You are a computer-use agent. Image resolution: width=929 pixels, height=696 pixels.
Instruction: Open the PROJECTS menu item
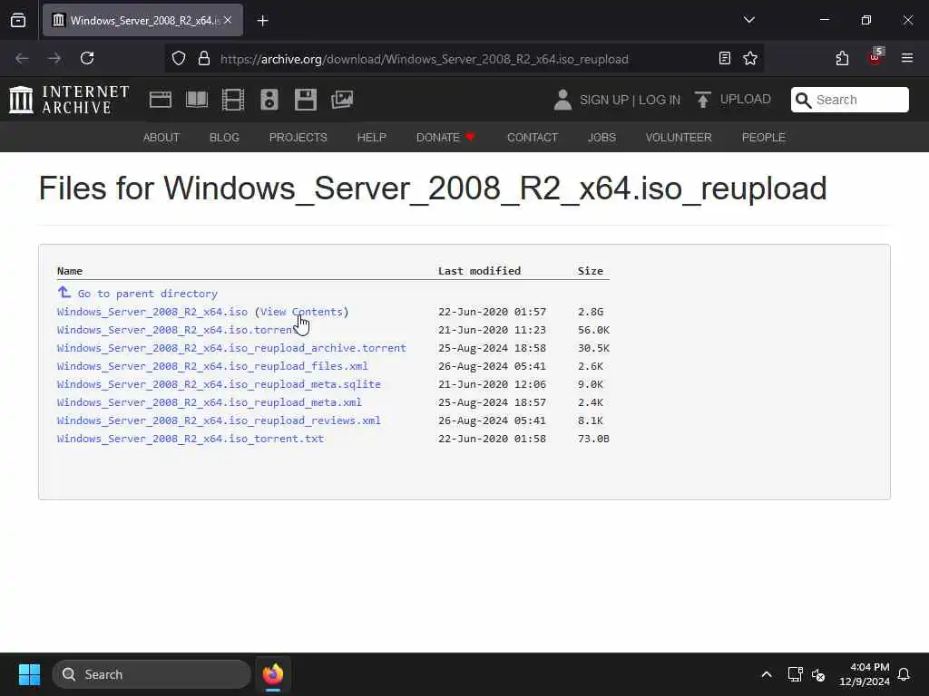coord(298,138)
